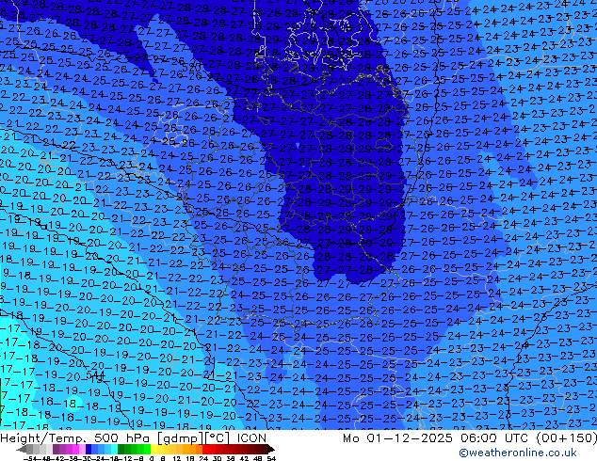Select the yellow 0 legend swatch
Image resolution: width=597 pixels, height=461 pixels.
(x=153, y=449)
